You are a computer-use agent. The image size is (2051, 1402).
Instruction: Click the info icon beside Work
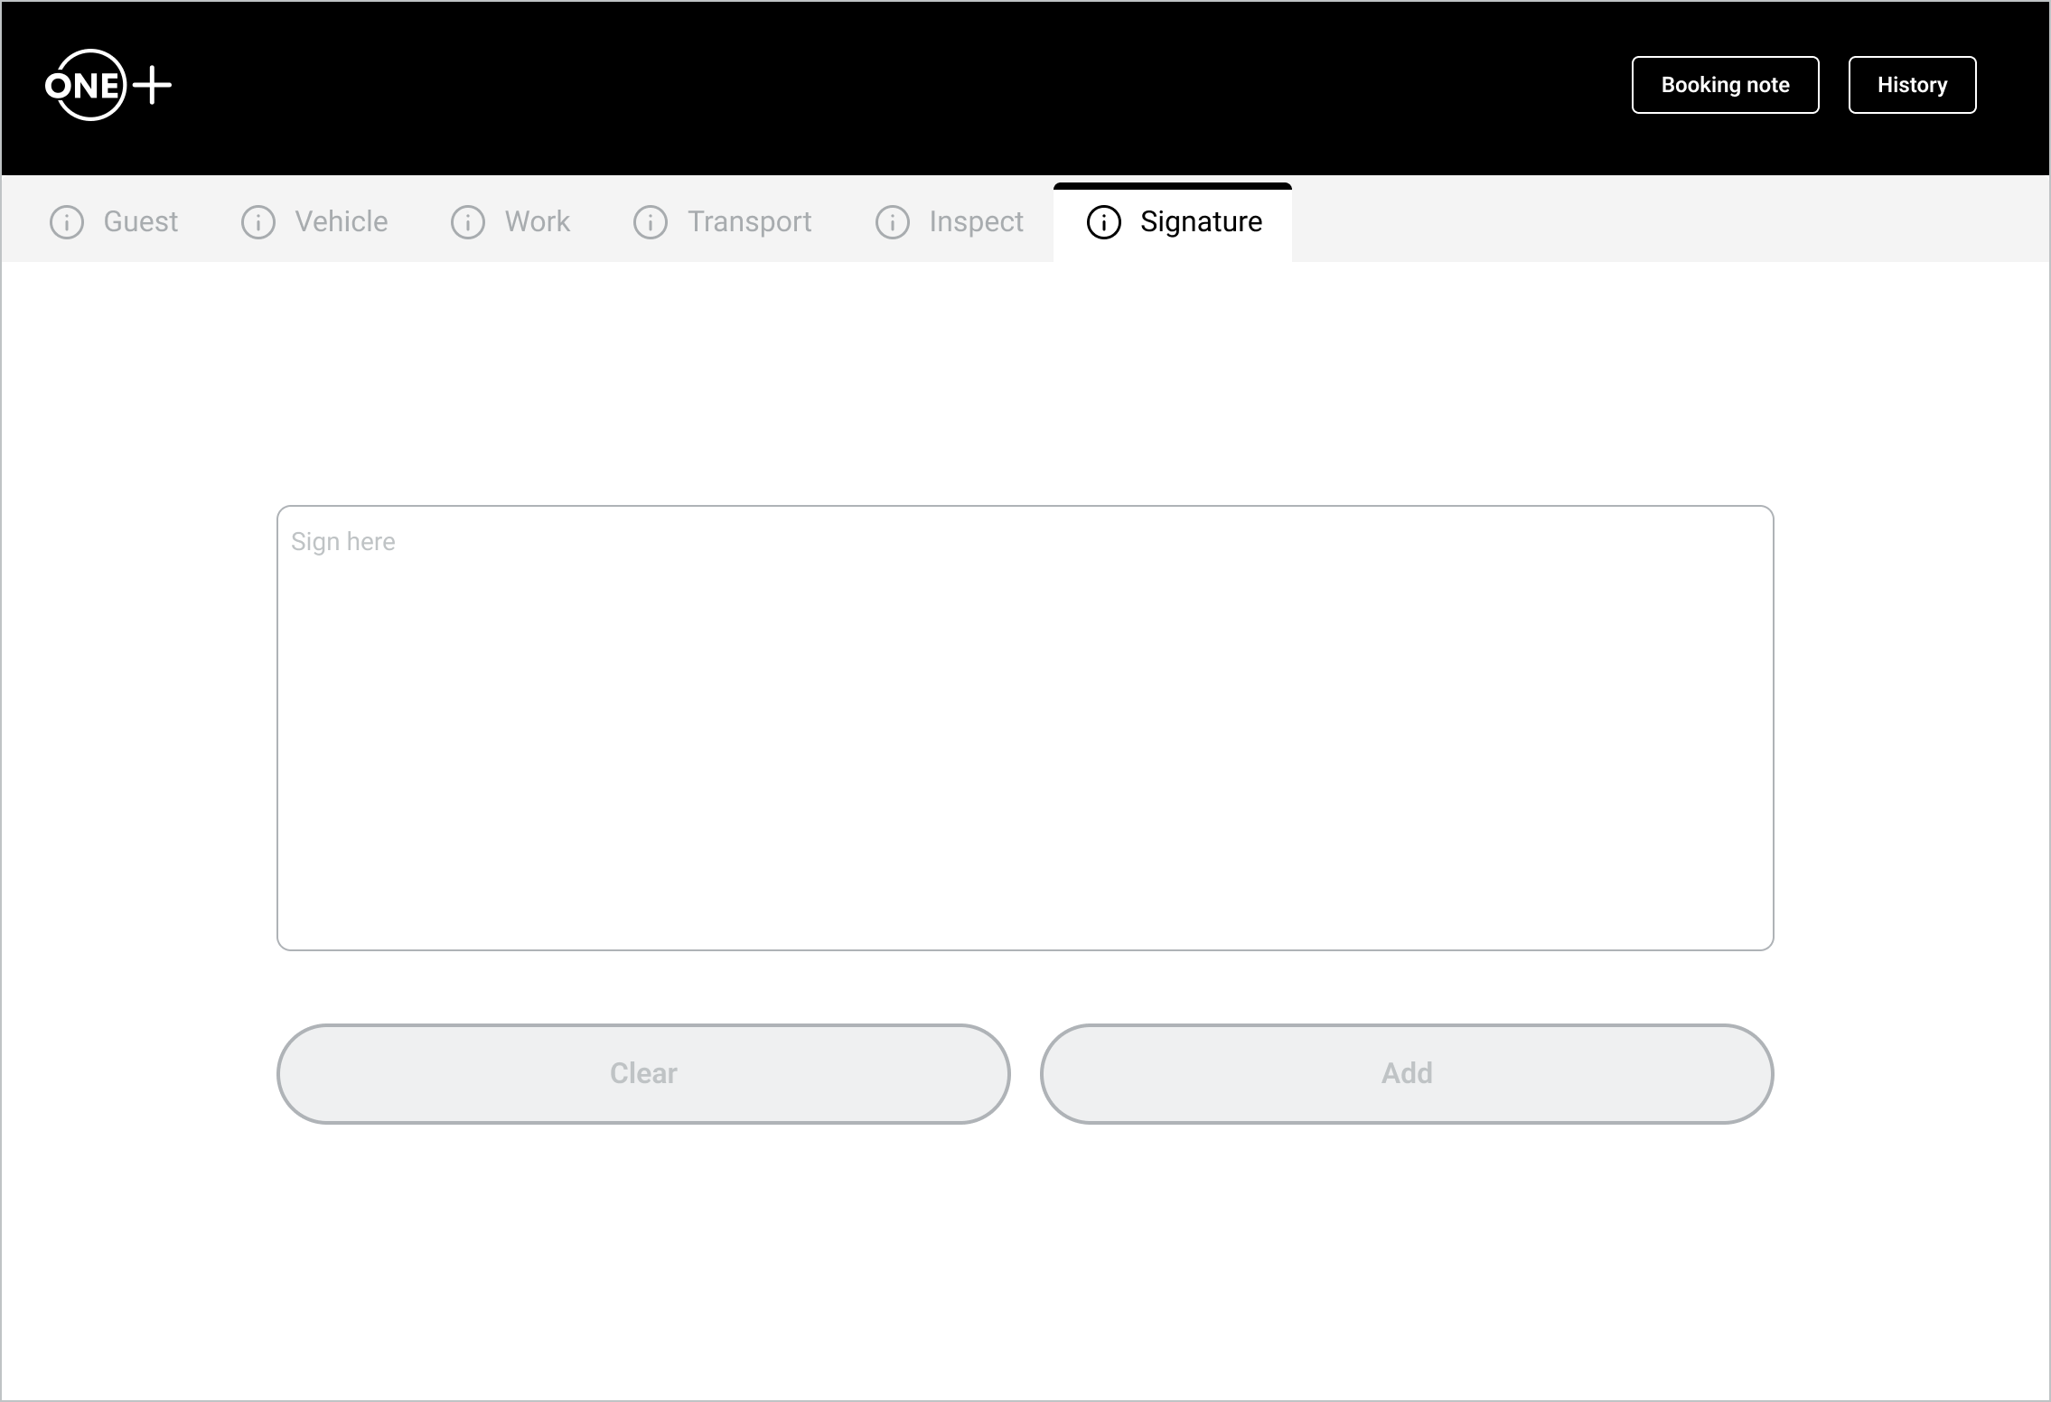(x=468, y=222)
